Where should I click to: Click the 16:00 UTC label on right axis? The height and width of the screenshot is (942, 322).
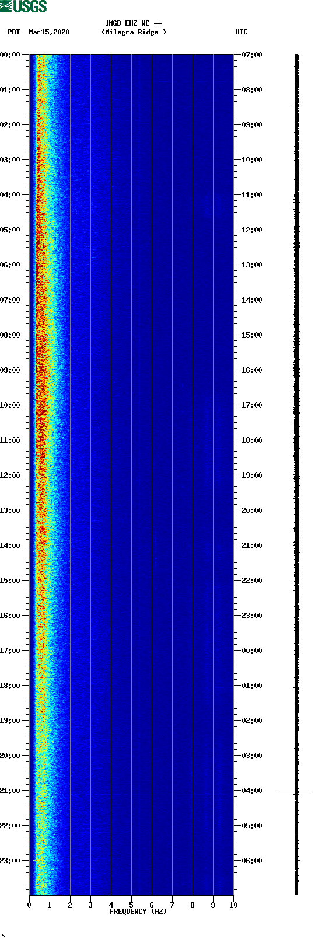click(x=252, y=370)
